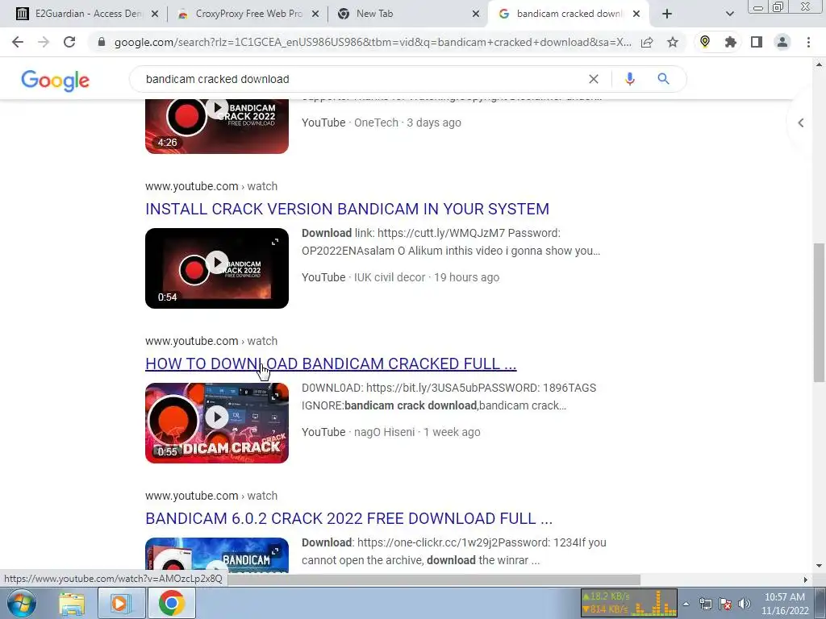Viewport: 826px width, 619px height.
Task: Expand preview on the 0:54 thumbnail corner icon
Action: 275,242
